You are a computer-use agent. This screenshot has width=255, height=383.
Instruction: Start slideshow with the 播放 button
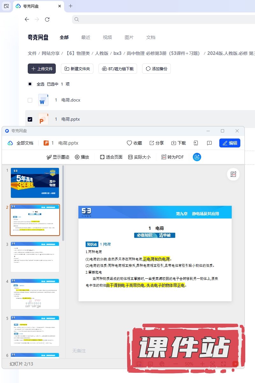tap(82, 157)
